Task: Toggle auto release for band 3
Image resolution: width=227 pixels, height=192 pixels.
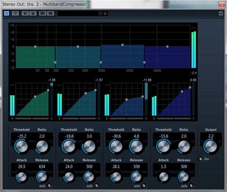Action: click(x=144, y=185)
